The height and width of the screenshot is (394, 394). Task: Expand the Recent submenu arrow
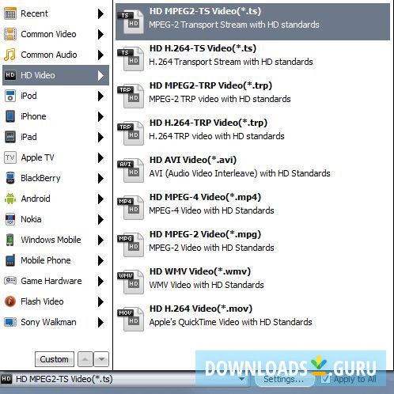pyautogui.click(x=100, y=13)
